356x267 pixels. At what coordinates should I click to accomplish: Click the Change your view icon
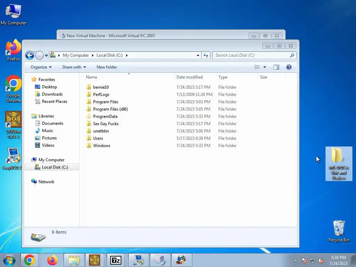tap(257, 67)
